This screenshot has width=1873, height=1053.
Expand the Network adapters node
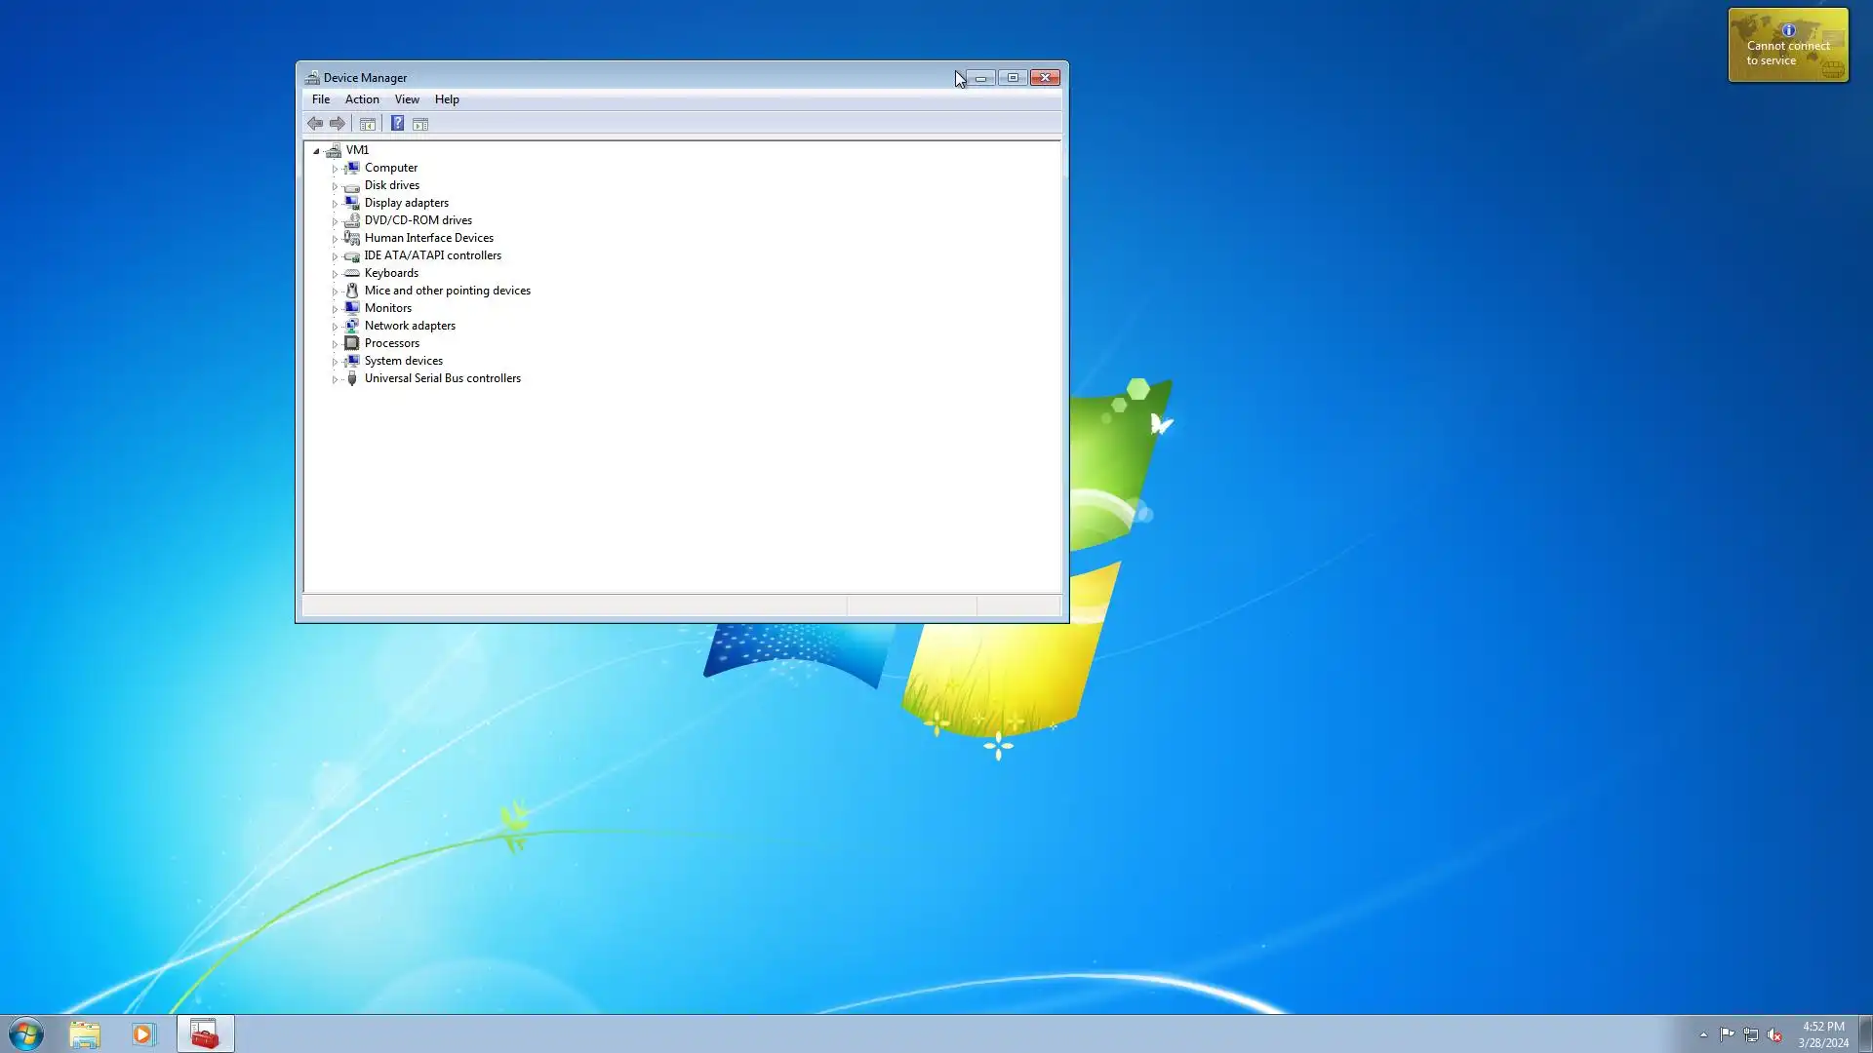coord(335,327)
